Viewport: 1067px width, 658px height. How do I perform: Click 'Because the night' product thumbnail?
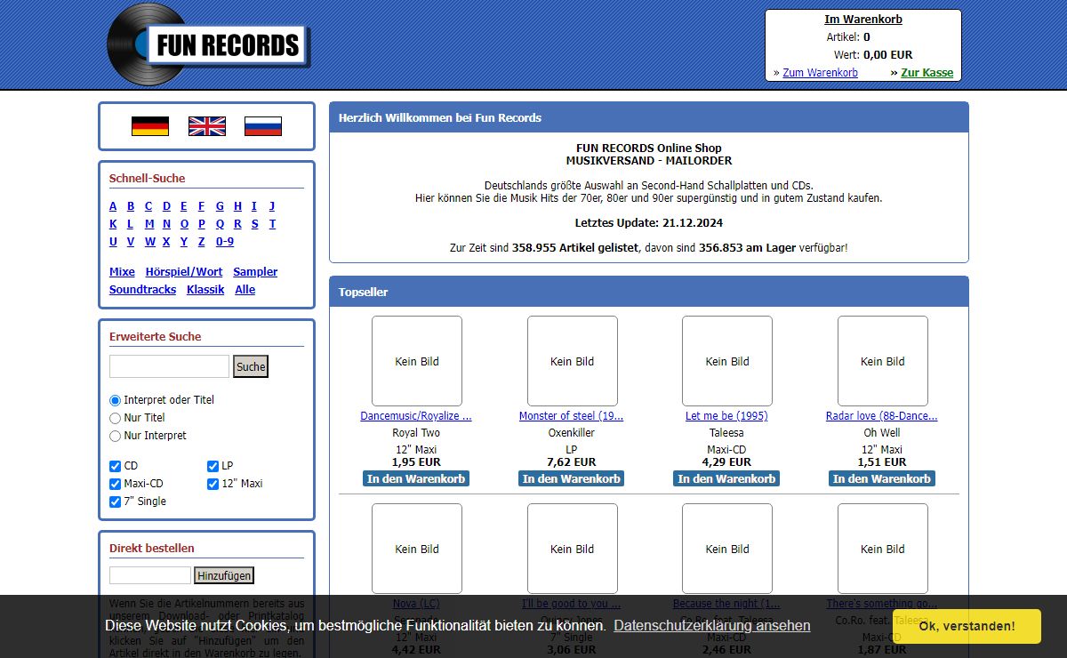pyautogui.click(x=727, y=549)
